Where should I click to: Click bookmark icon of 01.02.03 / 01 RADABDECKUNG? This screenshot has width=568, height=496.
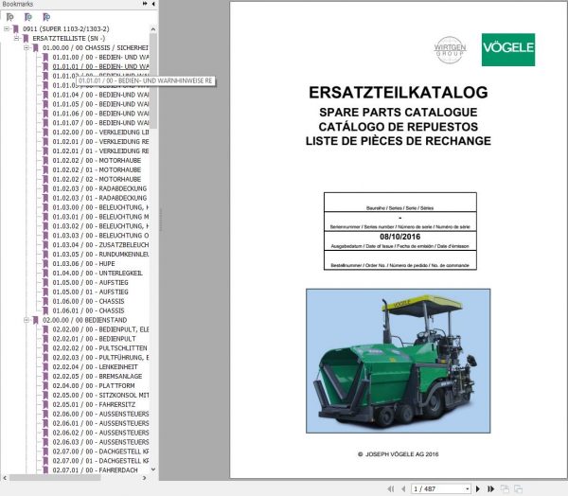click(x=45, y=198)
